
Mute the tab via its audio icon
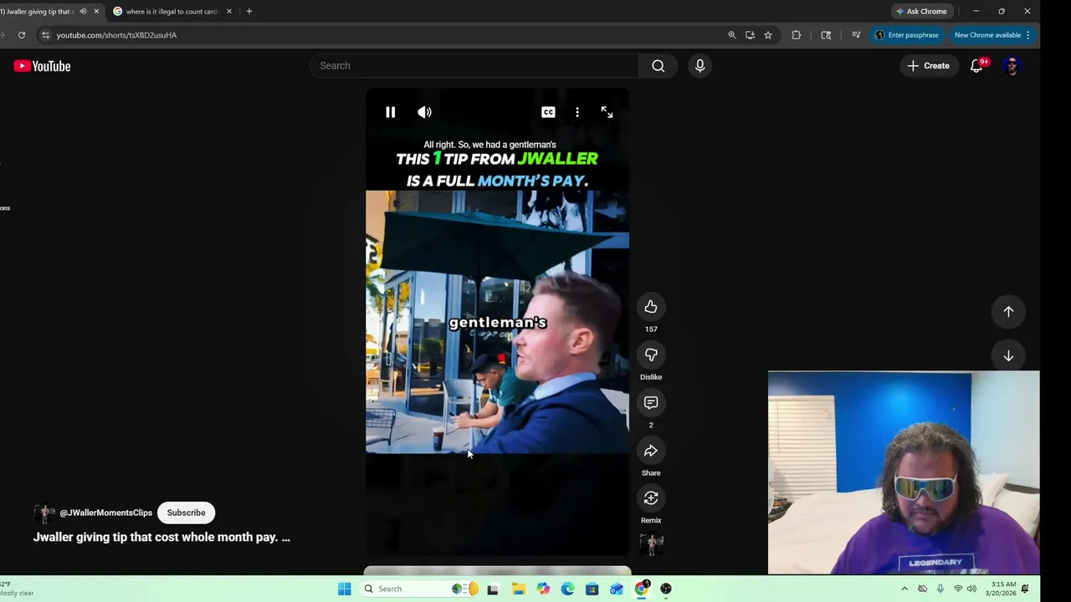click(83, 12)
